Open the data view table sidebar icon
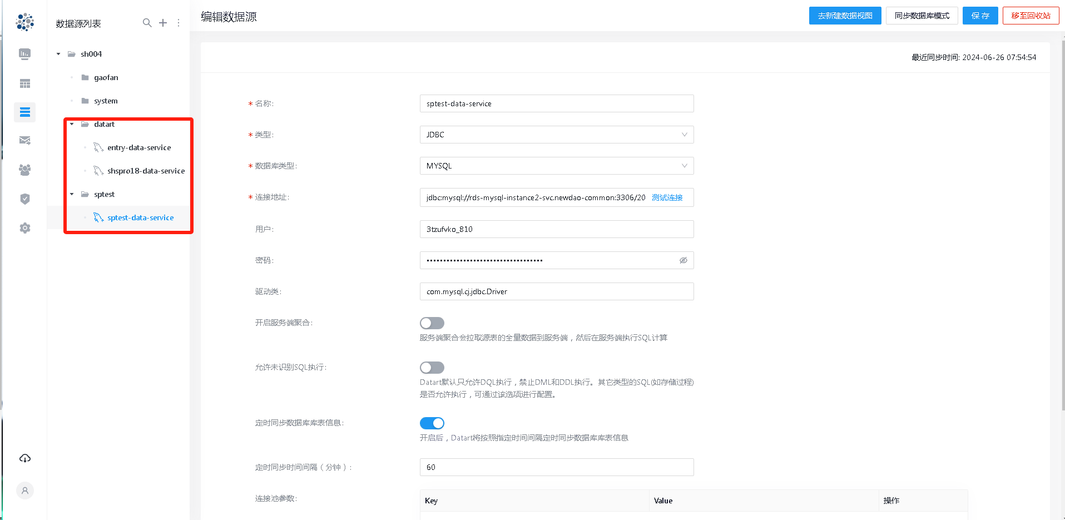 pyautogui.click(x=24, y=83)
